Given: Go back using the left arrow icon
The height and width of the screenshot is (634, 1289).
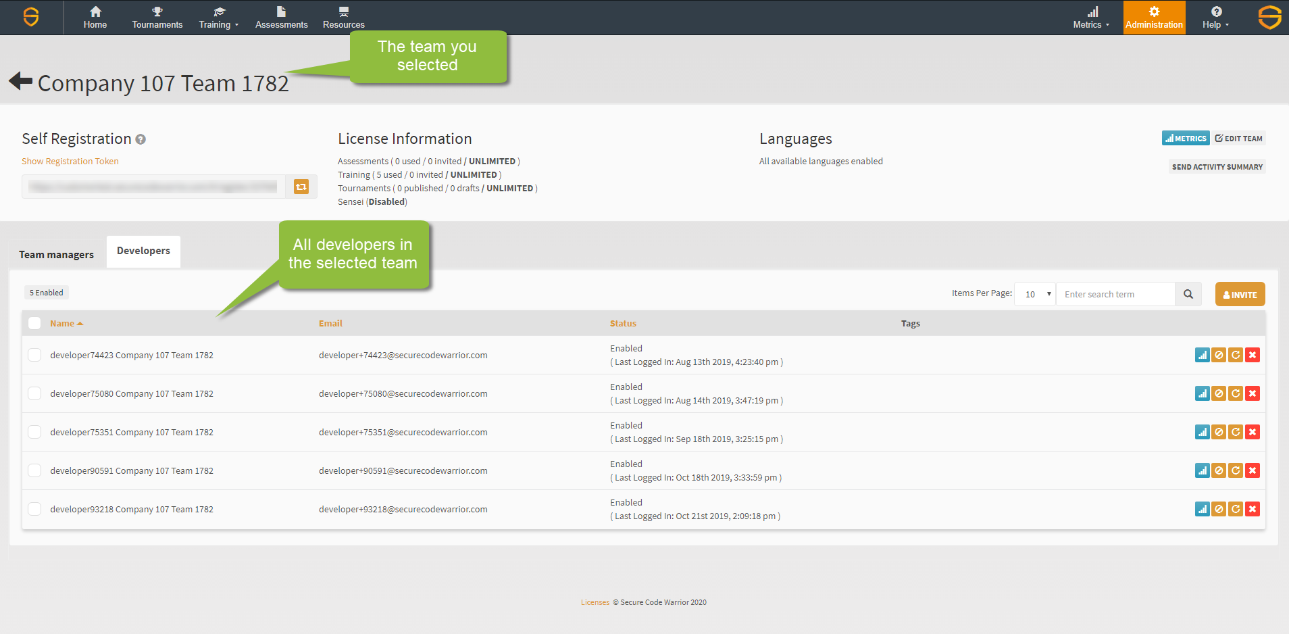Looking at the screenshot, I should (21, 81).
